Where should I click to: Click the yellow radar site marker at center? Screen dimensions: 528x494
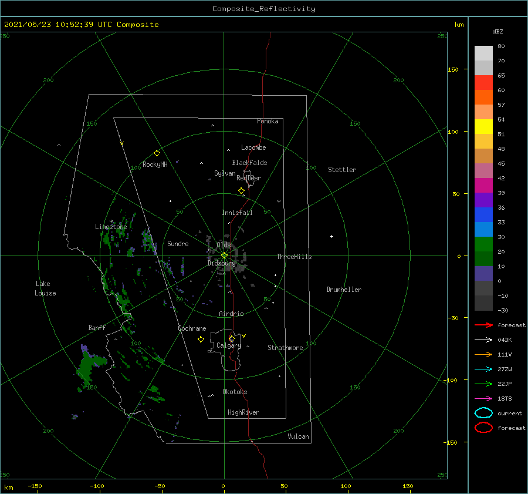224,256
